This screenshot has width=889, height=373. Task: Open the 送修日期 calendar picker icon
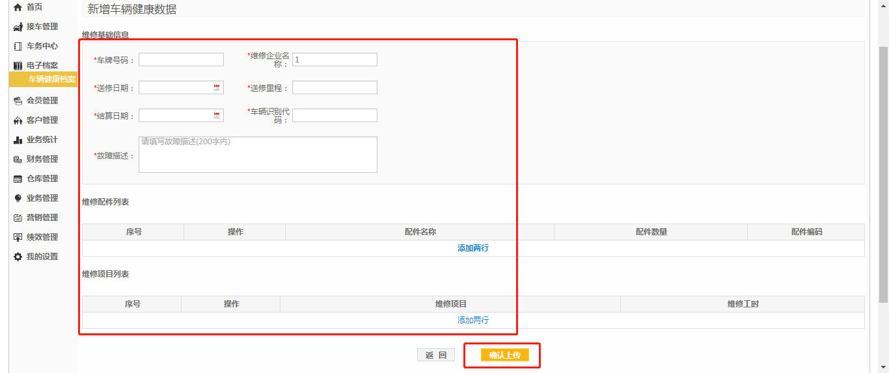coord(217,88)
